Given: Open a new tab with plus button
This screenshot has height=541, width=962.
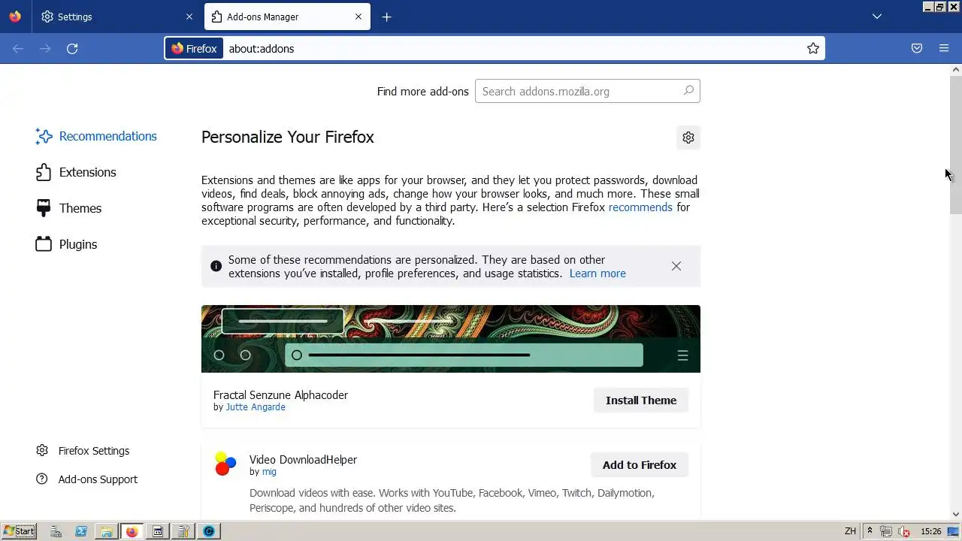Looking at the screenshot, I should [386, 17].
